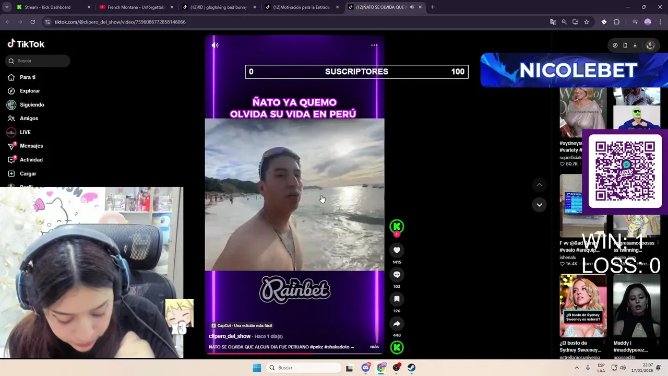Screen dimensions: 668x376
Task: Go to previous video with up chevron
Action: point(539,185)
